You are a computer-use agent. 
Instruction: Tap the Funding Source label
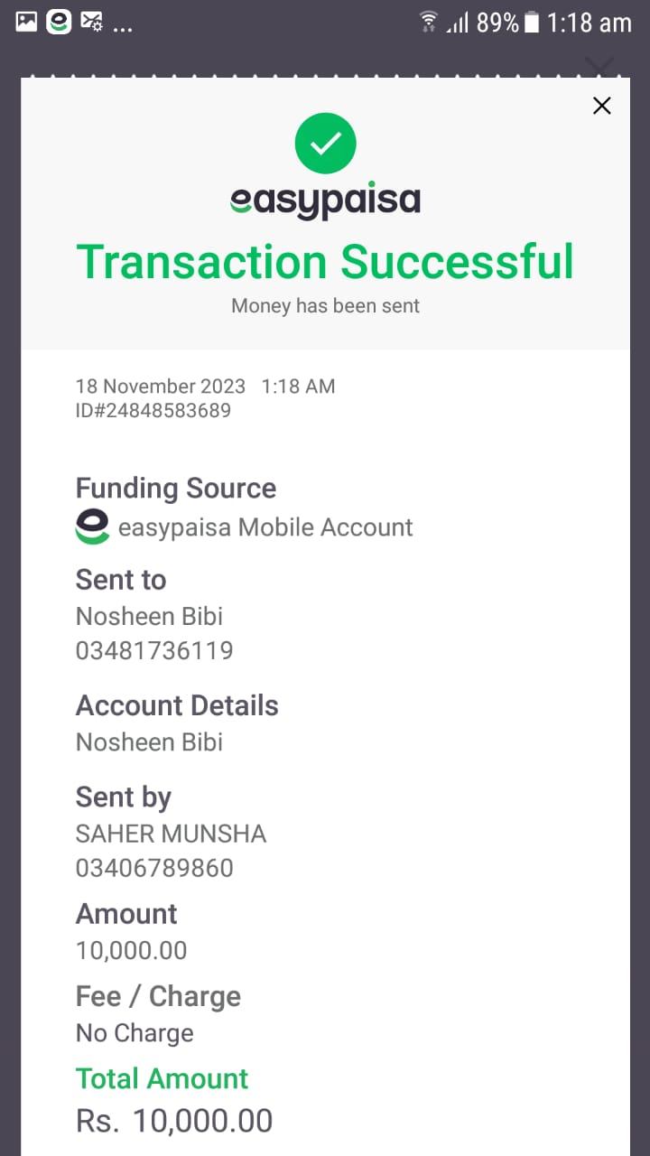(176, 489)
